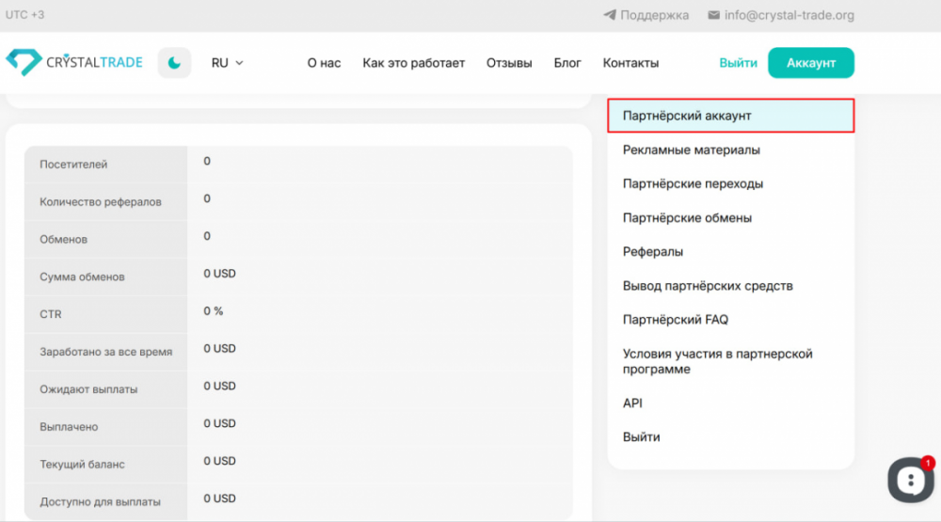Click the CrystalTrade diamond logo
941x522 pixels.
(24, 63)
